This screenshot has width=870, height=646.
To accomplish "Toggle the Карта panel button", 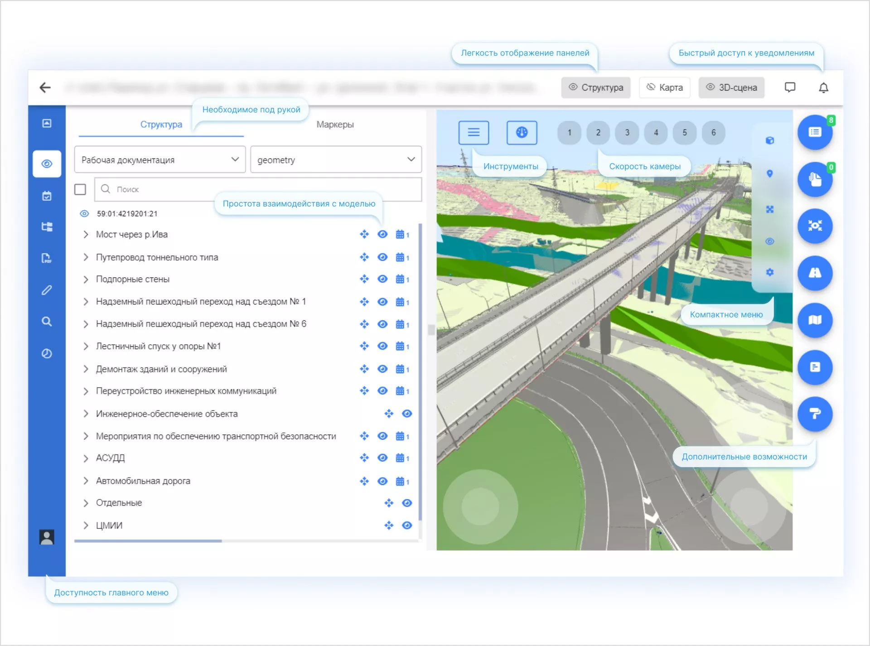I will [x=664, y=87].
